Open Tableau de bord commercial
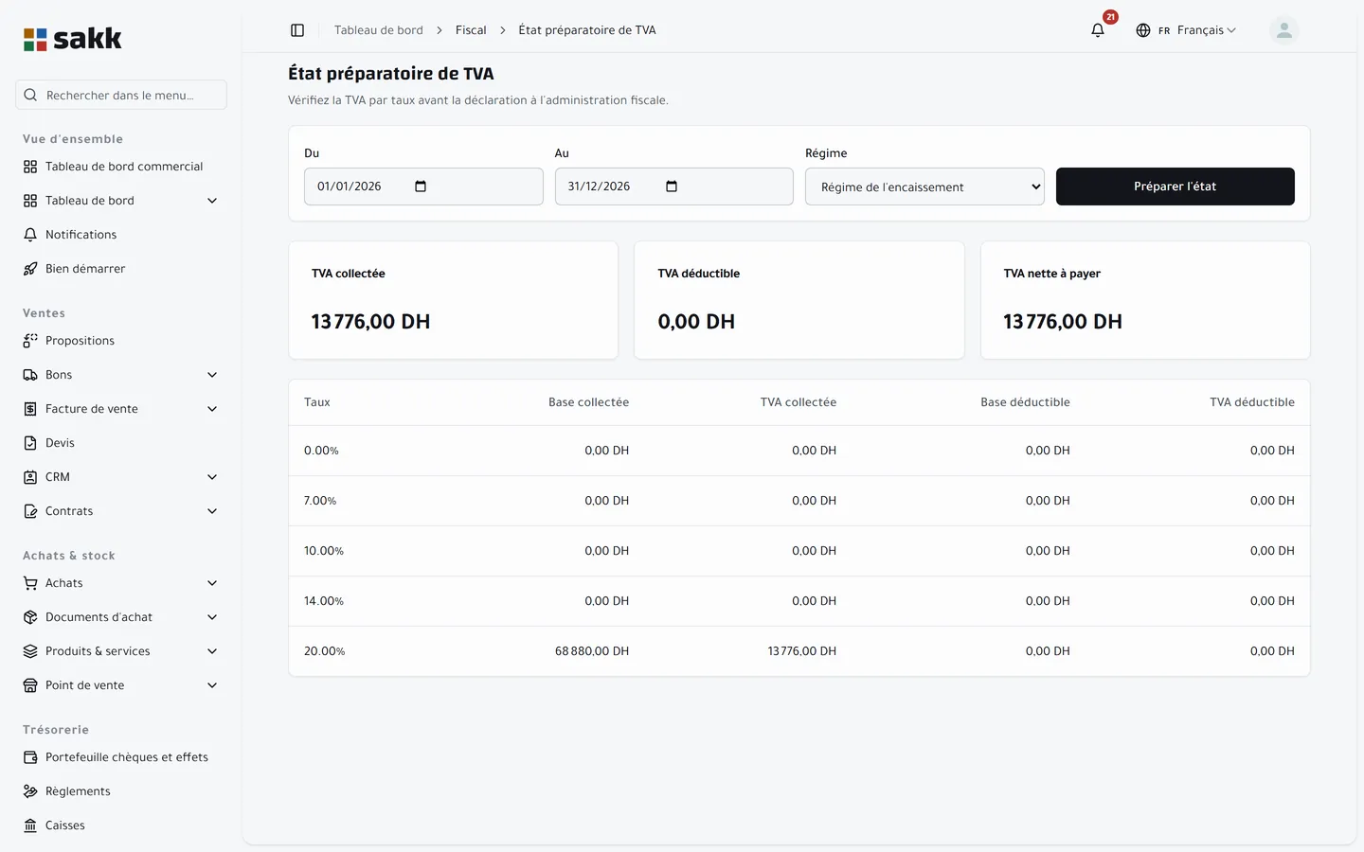 point(121,167)
